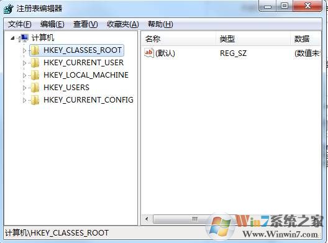Select the HKEY_CLASSES_ROOT key label

[x=83, y=50]
